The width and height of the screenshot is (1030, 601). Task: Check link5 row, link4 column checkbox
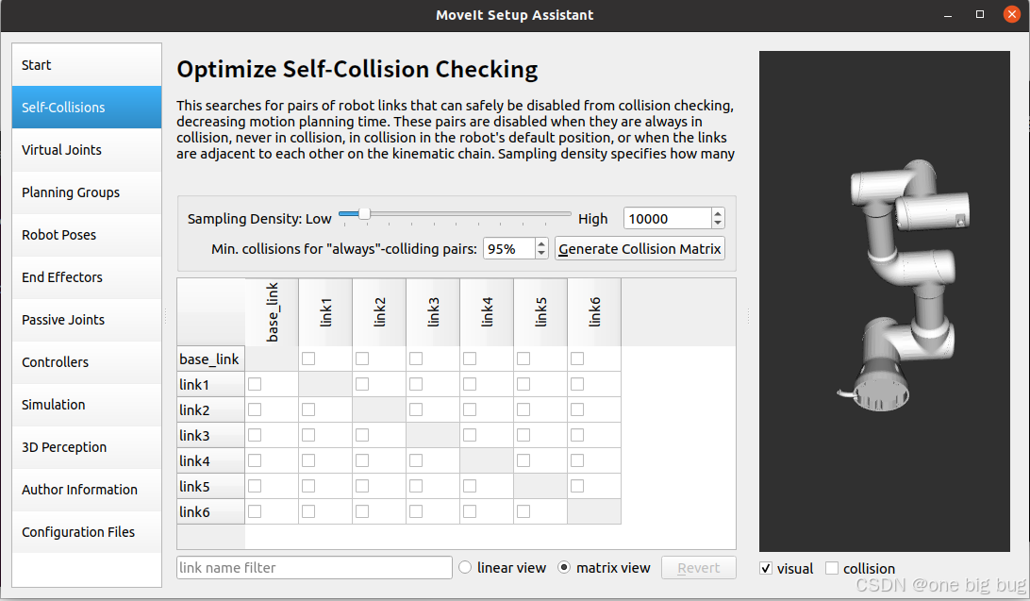pyautogui.click(x=470, y=486)
